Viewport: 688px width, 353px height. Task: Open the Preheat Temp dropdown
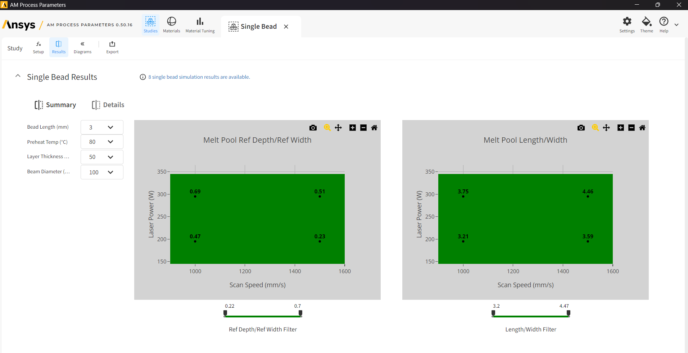pyautogui.click(x=102, y=142)
